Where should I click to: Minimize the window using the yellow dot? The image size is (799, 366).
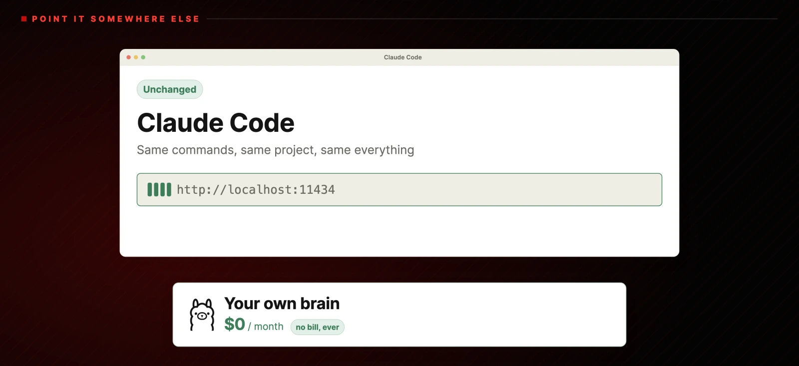coord(136,57)
